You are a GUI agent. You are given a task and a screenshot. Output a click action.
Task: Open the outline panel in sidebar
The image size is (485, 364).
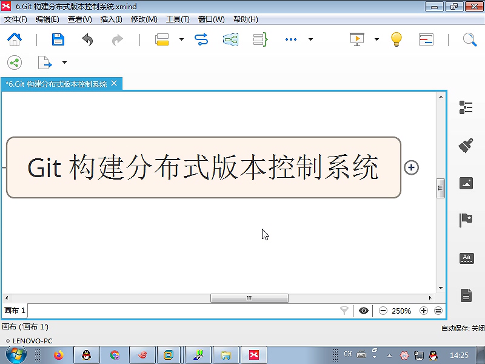point(466,107)
